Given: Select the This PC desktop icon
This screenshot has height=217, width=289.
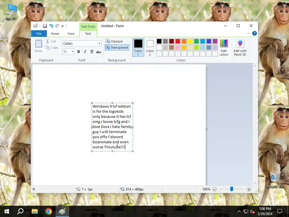Looking at the screenshot, I should pos(11,12).
